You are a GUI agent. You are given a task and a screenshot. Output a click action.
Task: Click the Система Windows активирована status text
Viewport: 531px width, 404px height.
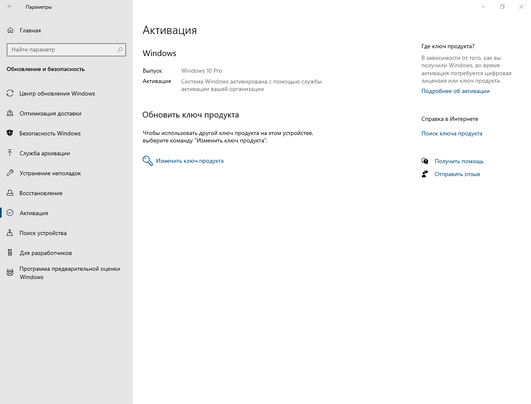pyautogui.click(x=251, y=85)
